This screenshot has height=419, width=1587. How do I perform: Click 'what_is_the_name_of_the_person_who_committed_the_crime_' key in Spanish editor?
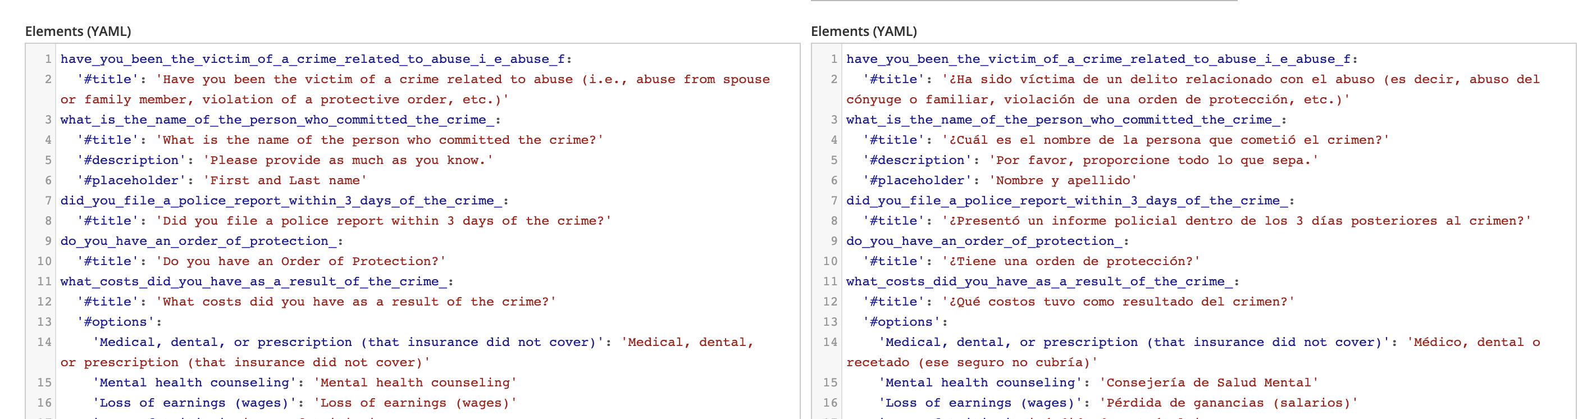click(x=1062, y=120)
